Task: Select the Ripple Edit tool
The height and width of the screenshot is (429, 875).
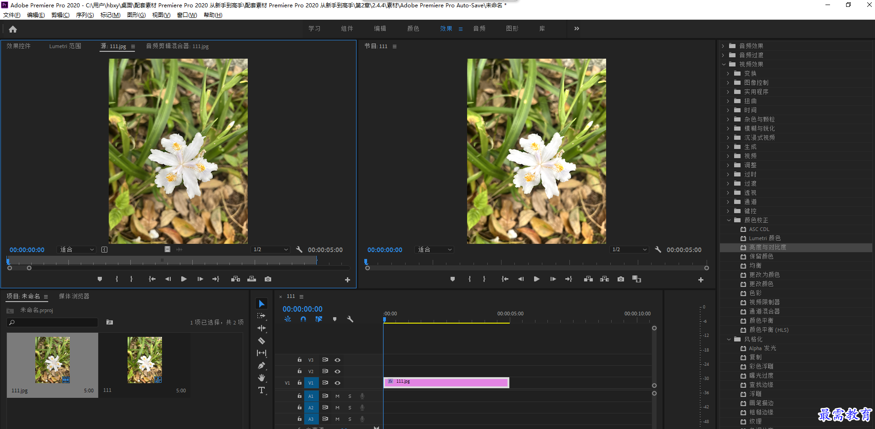Action: [x=262, y=328]
